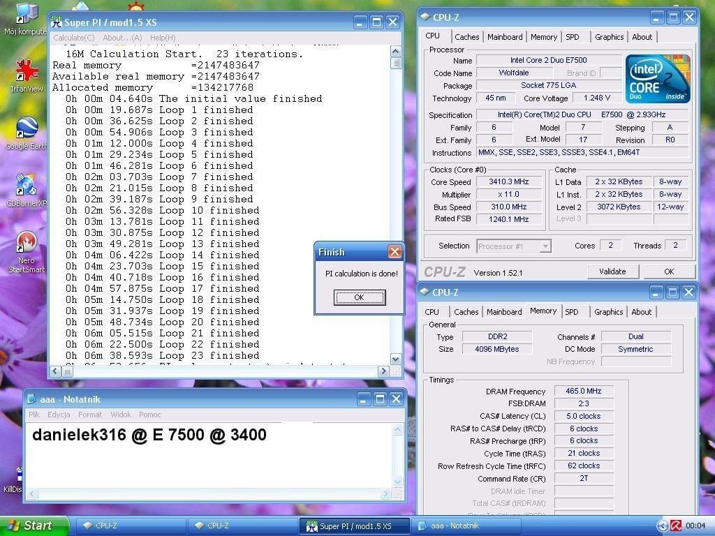The image size is (715, 536).
Task: Click Super PI vertical scrollbar up arrow
Action: pyautogui.click(x=396, y=51)
